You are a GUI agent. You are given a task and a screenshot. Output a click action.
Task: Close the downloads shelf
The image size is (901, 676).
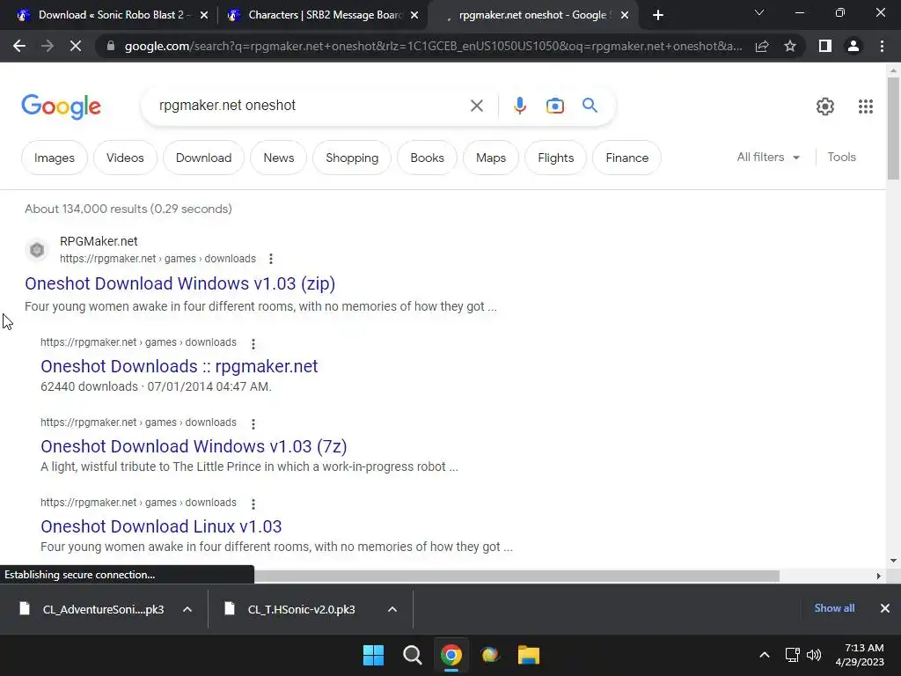[x=885, y=608]
